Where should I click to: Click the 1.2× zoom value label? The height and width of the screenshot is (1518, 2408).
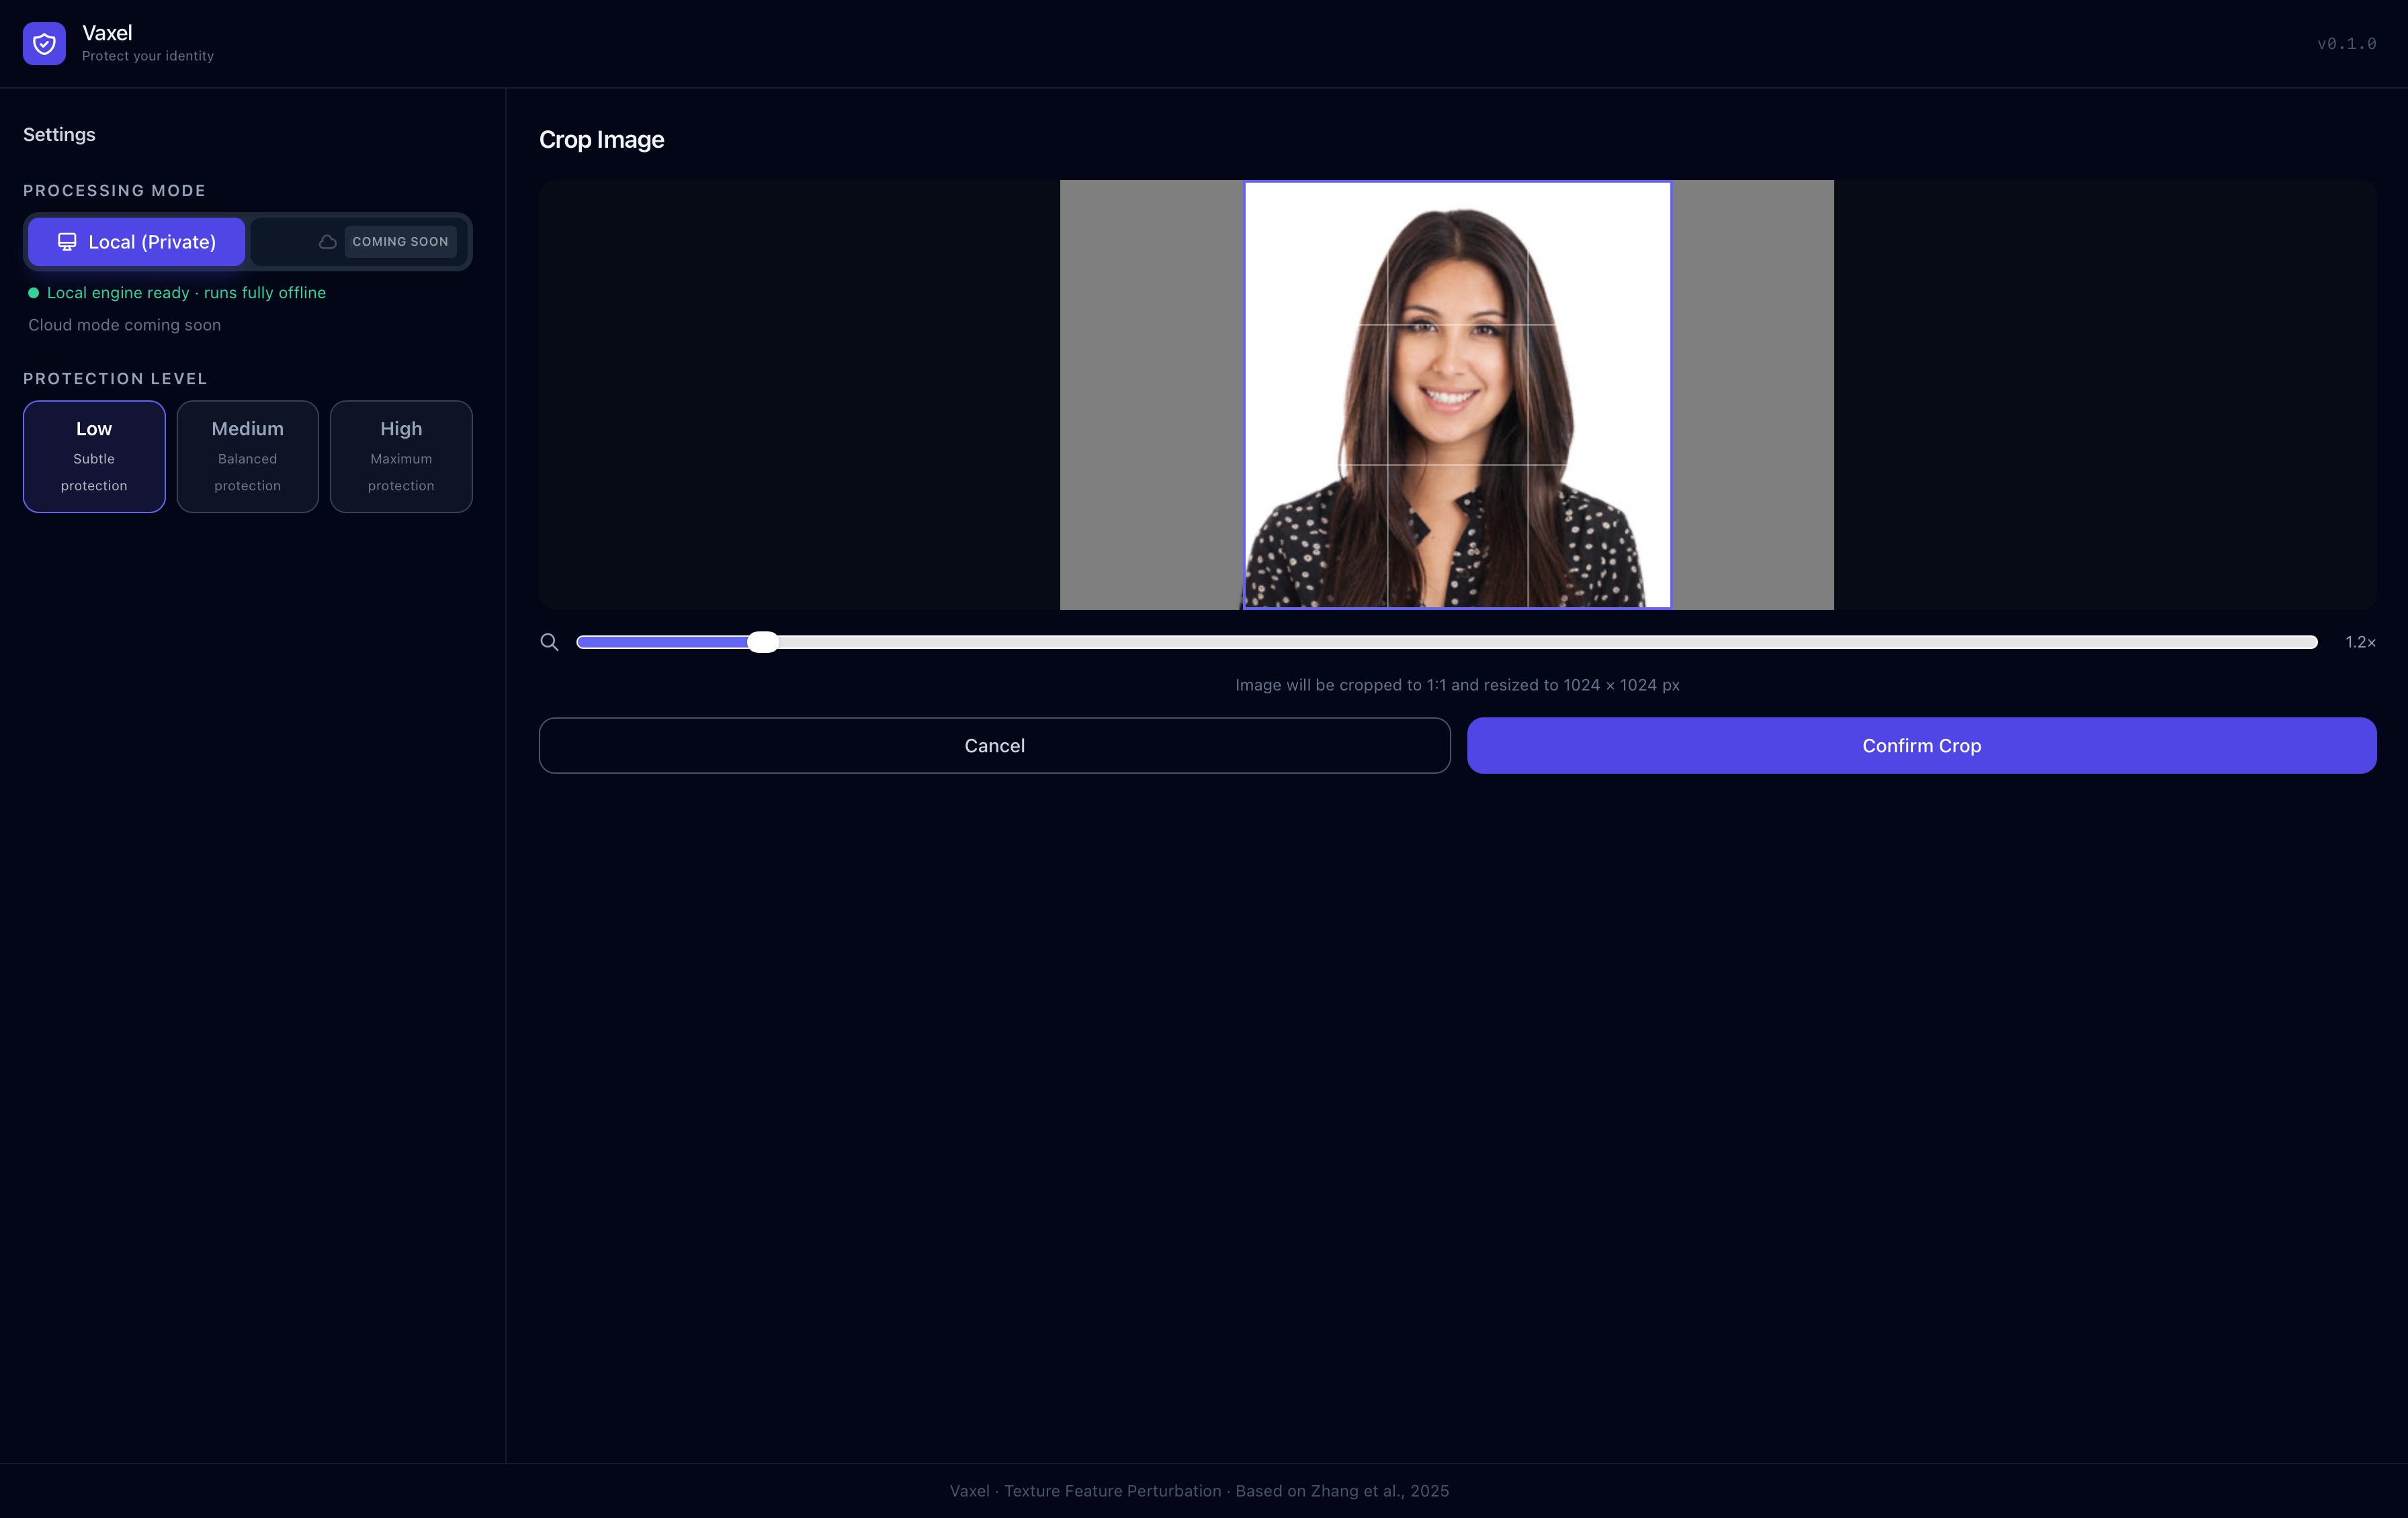(2360, 642)
